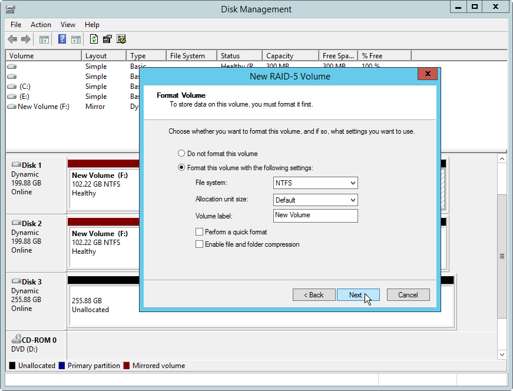
Task: Click the Refresh icon on the toolbar
Action: 94,39
